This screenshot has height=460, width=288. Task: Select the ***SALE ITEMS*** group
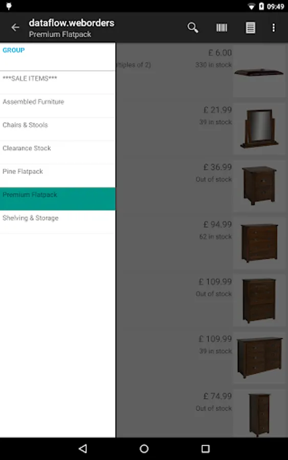pyautogui.click(x=57, y=82)
